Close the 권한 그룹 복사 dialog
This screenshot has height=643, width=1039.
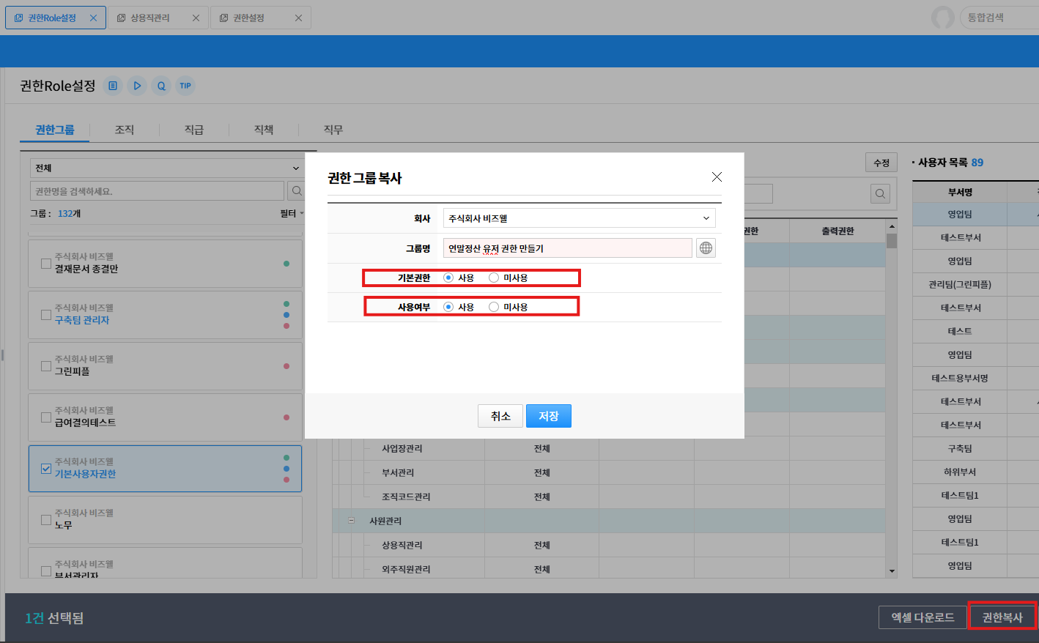pyautogui.click(x=717, y=177)
